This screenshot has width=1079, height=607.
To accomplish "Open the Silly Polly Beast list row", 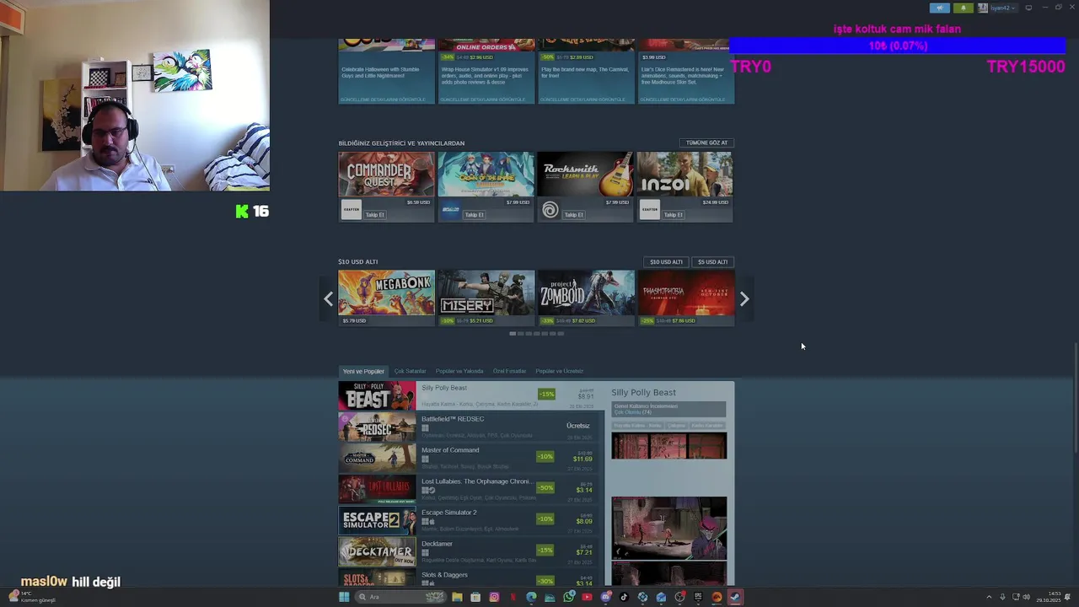I will 471,395.
